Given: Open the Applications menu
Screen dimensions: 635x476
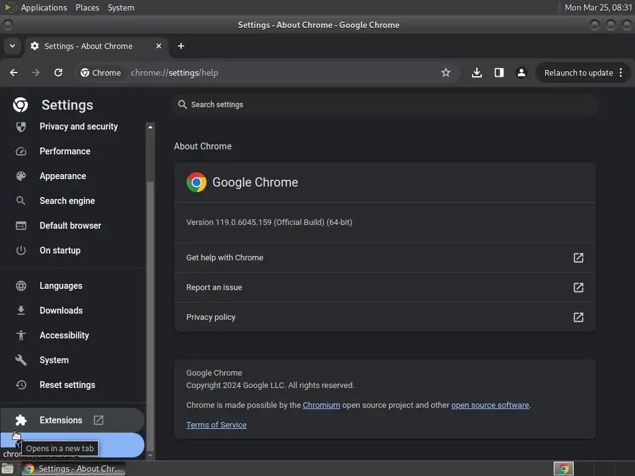Looking at the screenshot, I should (x=44, y=7).
